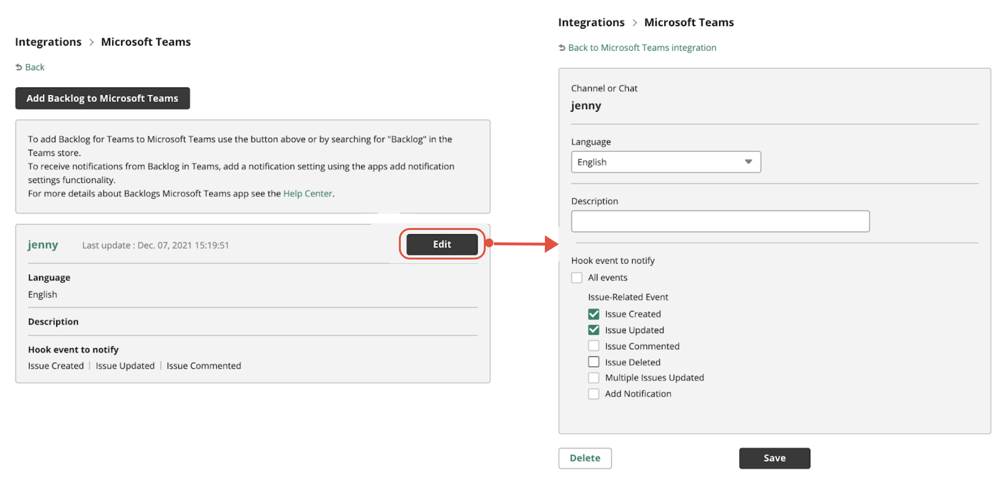Click Issue Updated text in left panel summary

pos(125,366)
